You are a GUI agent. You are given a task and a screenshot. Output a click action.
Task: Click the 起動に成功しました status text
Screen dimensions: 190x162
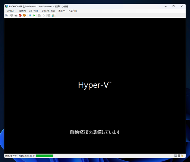[x=27, y=156]
